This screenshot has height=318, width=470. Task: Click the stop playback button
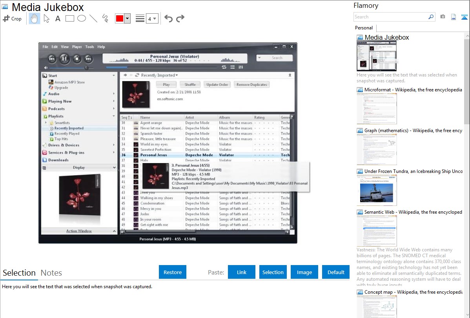[x=77, y=59]
